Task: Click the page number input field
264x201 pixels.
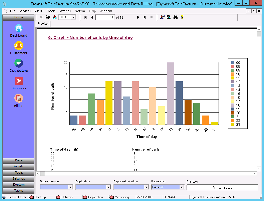Action: [x=105, y=17]
